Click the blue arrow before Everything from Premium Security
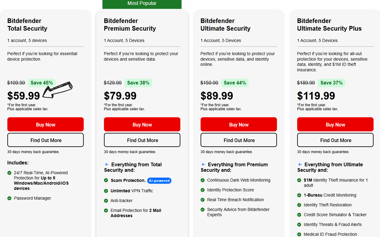 [x=203, y=164]
